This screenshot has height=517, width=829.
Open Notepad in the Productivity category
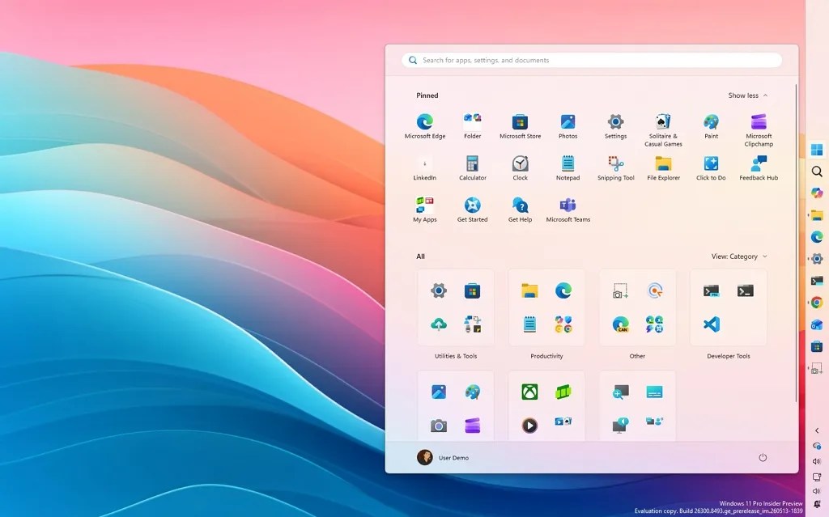[529, 324]
